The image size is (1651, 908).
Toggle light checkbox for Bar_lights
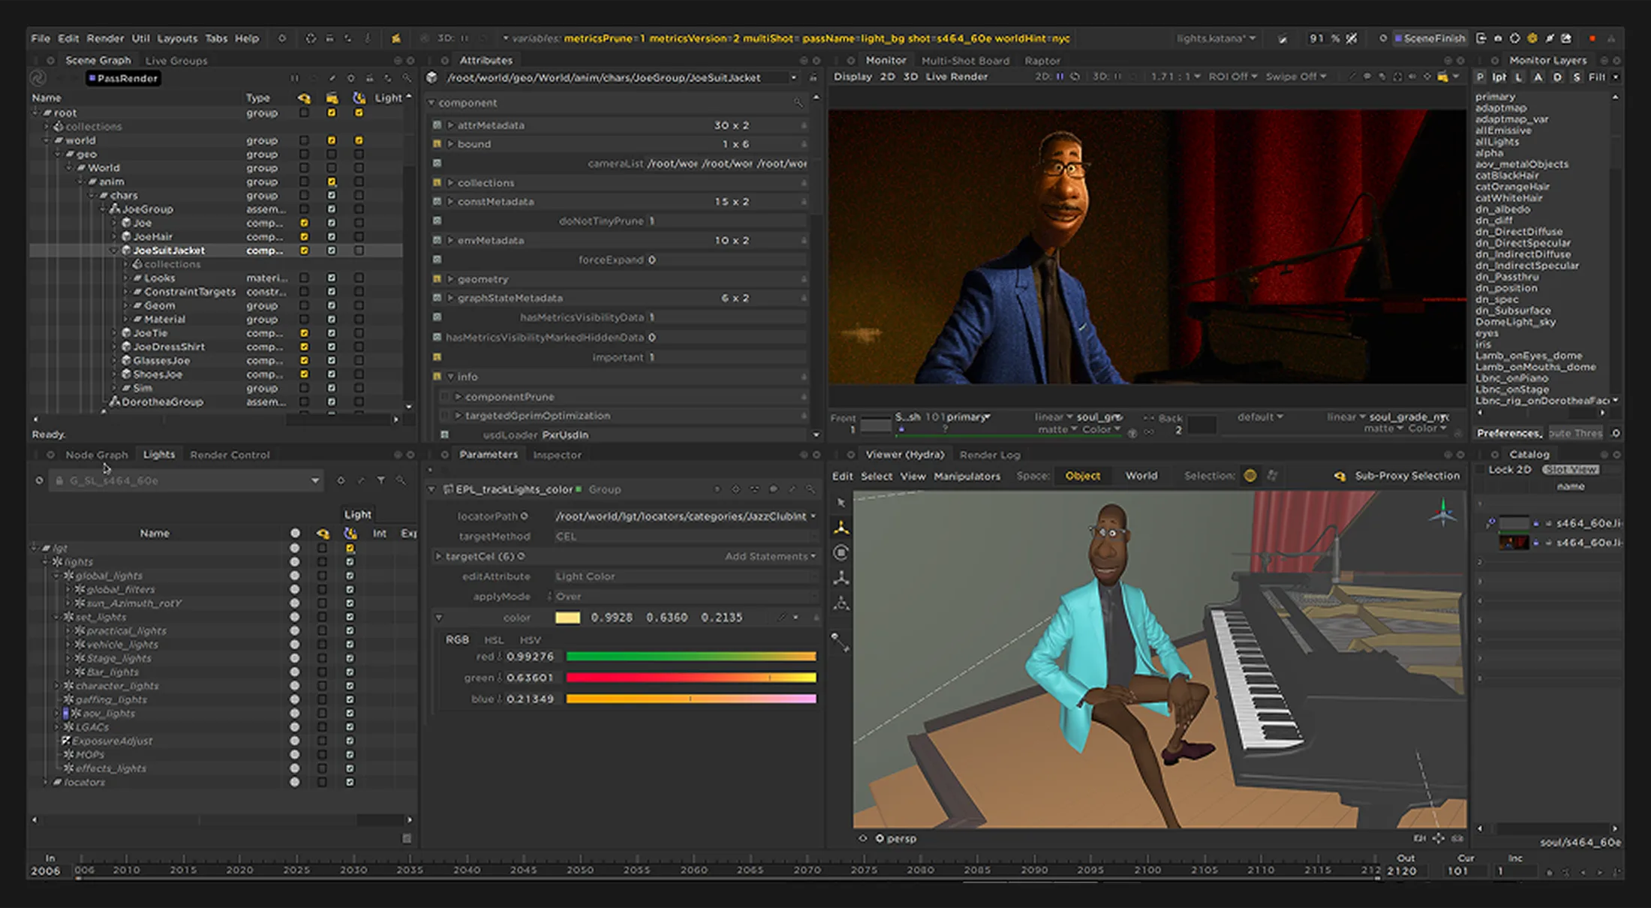[x=350, y=672]
